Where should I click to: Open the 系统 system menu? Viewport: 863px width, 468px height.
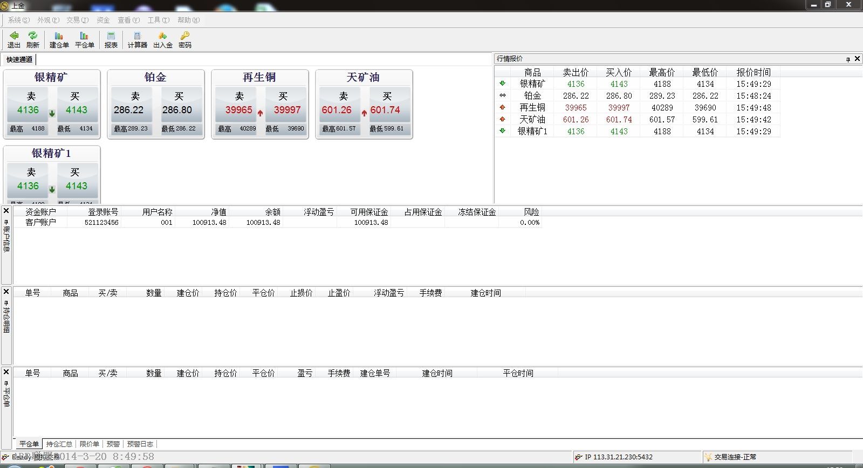click(x=18, y=20)
